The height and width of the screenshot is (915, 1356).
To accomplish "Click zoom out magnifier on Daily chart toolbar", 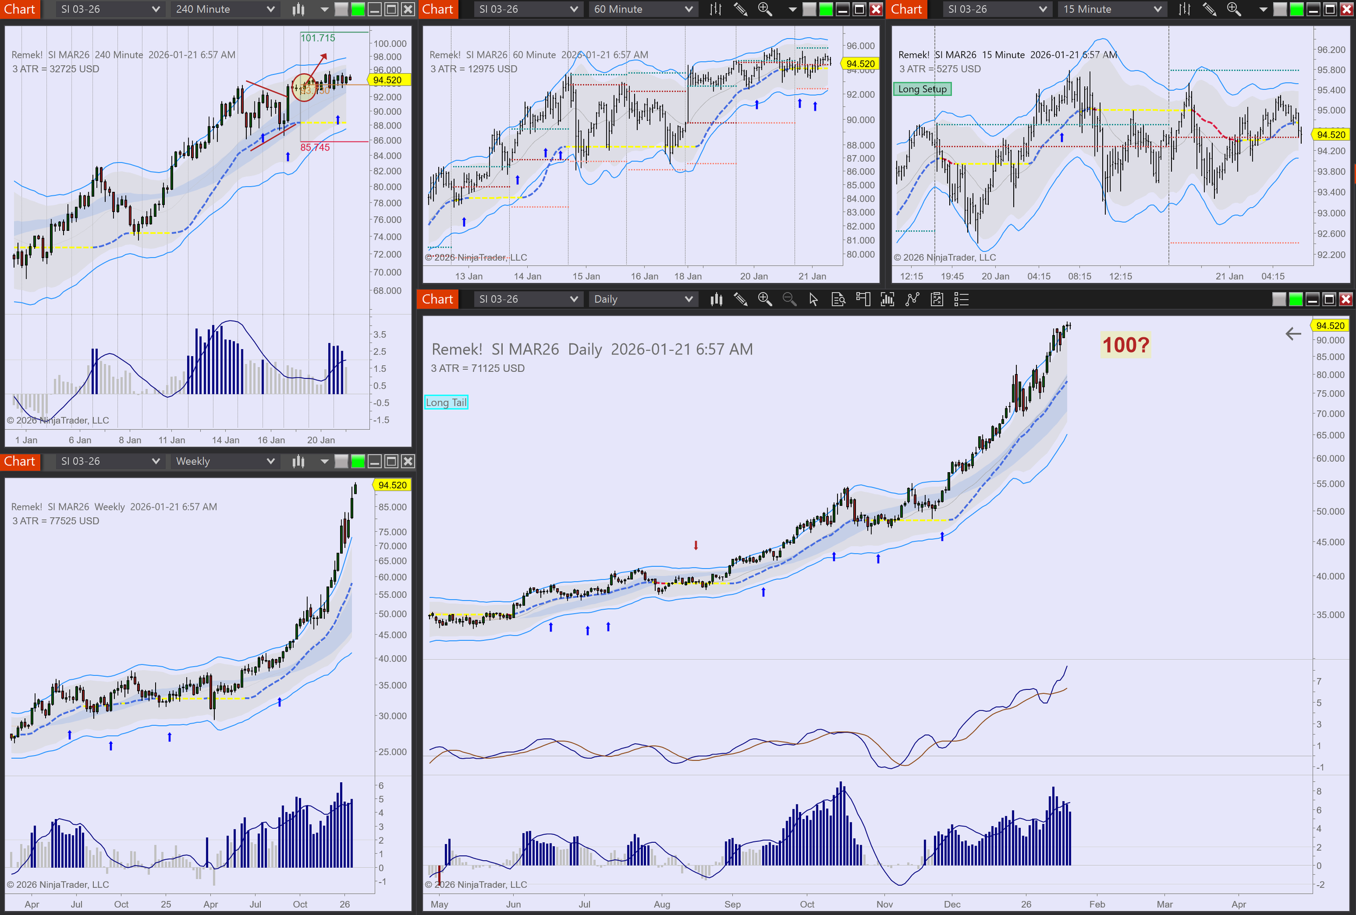I will pos(789,299).
